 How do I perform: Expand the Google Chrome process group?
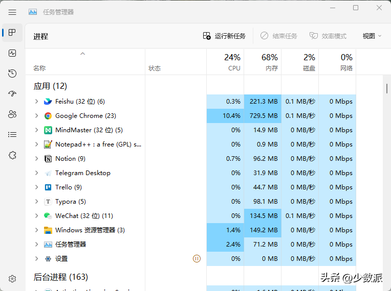coord(36,116)
